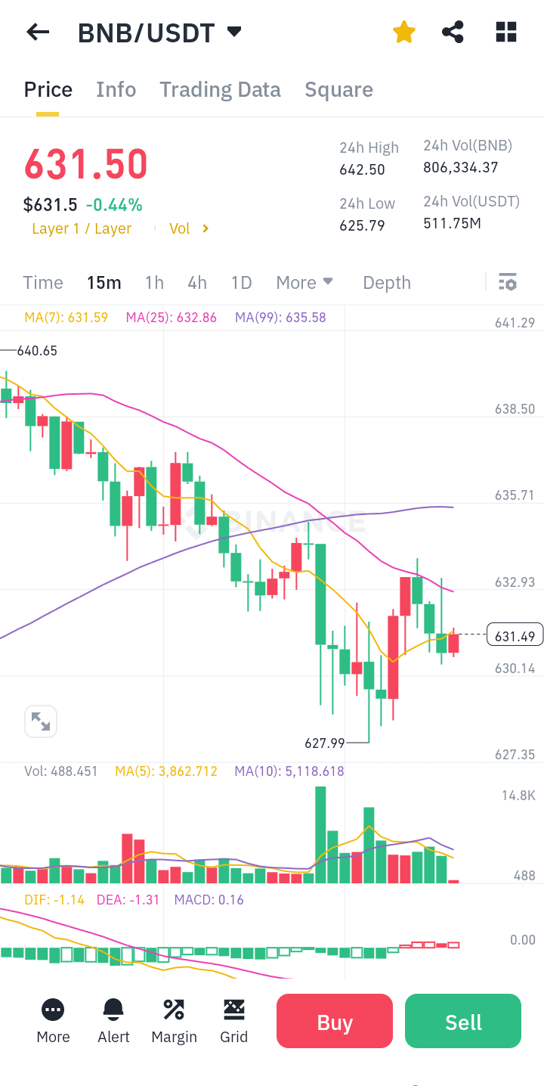Switch candle interval to 1h
This screenshot has width=544, height=1086.
click(x=154, y=282)
